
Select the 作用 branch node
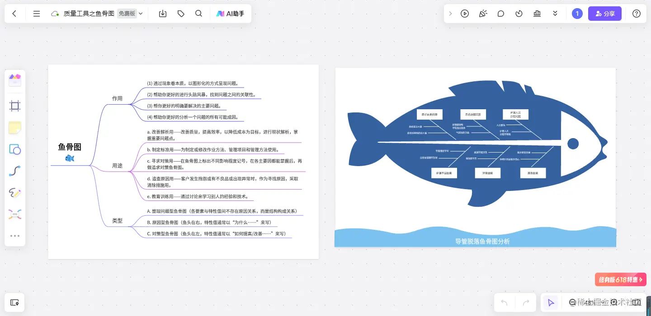click(117, 98)
